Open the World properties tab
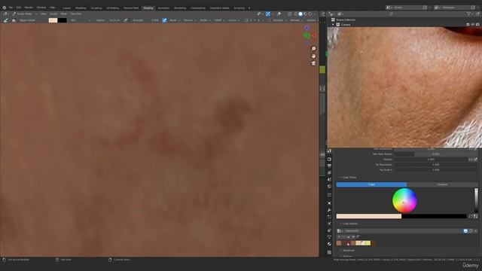The height and width of the screenshot is (271, 482). [x=329, y=186]
